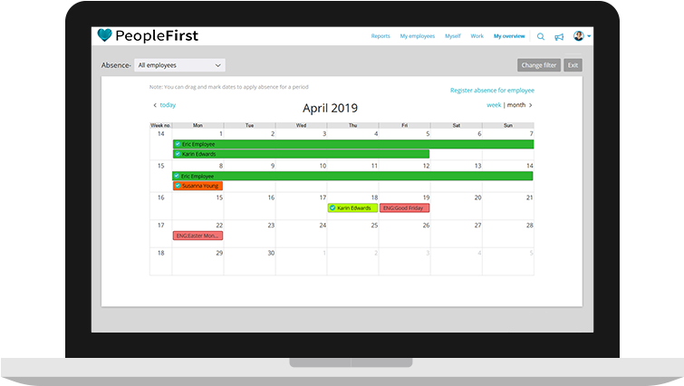Screen dimensions: 684x386
Task: Select the red ENG:Good Friday holiday block
Action: pos(404,208)
